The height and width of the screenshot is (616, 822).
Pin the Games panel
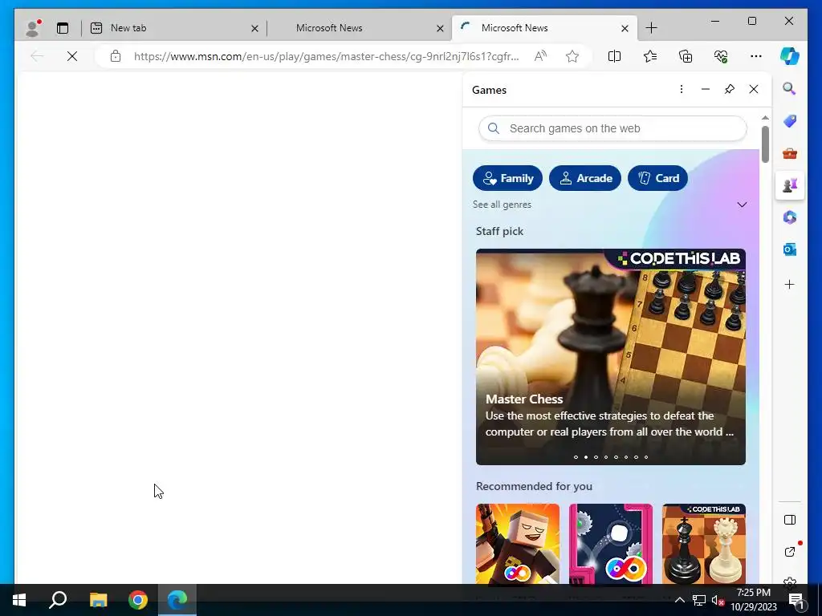(729, 89)
